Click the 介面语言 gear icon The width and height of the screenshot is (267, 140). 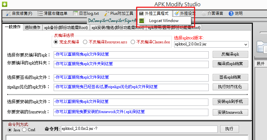pyautogui.click(x=204, y=13)
